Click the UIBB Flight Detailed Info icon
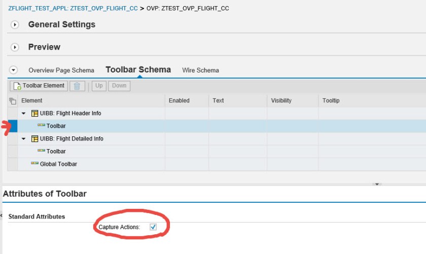 pyautogui.click(x=34, y=139)
